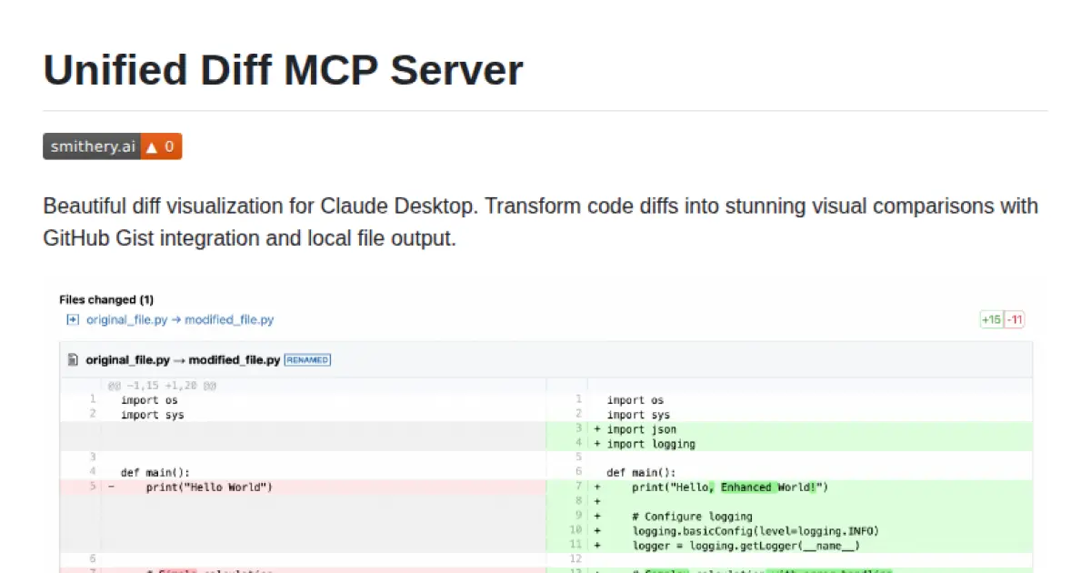This screenshot has height=573, width=1091.
Task: Select the red -11 deletions counter
Action: click(1016, 319)
